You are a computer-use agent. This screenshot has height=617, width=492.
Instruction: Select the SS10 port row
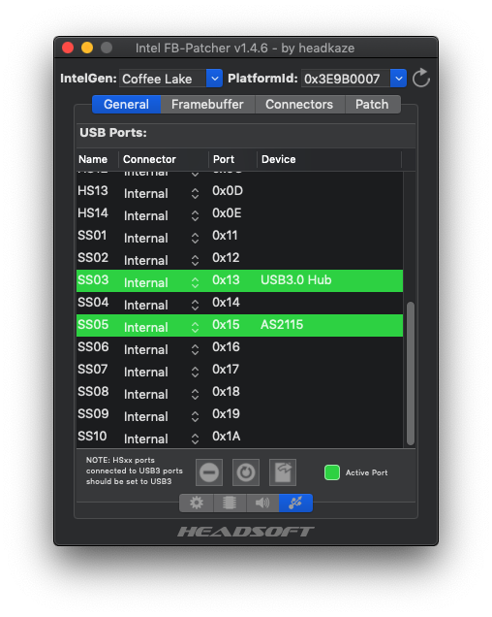(x=240, y=437)
